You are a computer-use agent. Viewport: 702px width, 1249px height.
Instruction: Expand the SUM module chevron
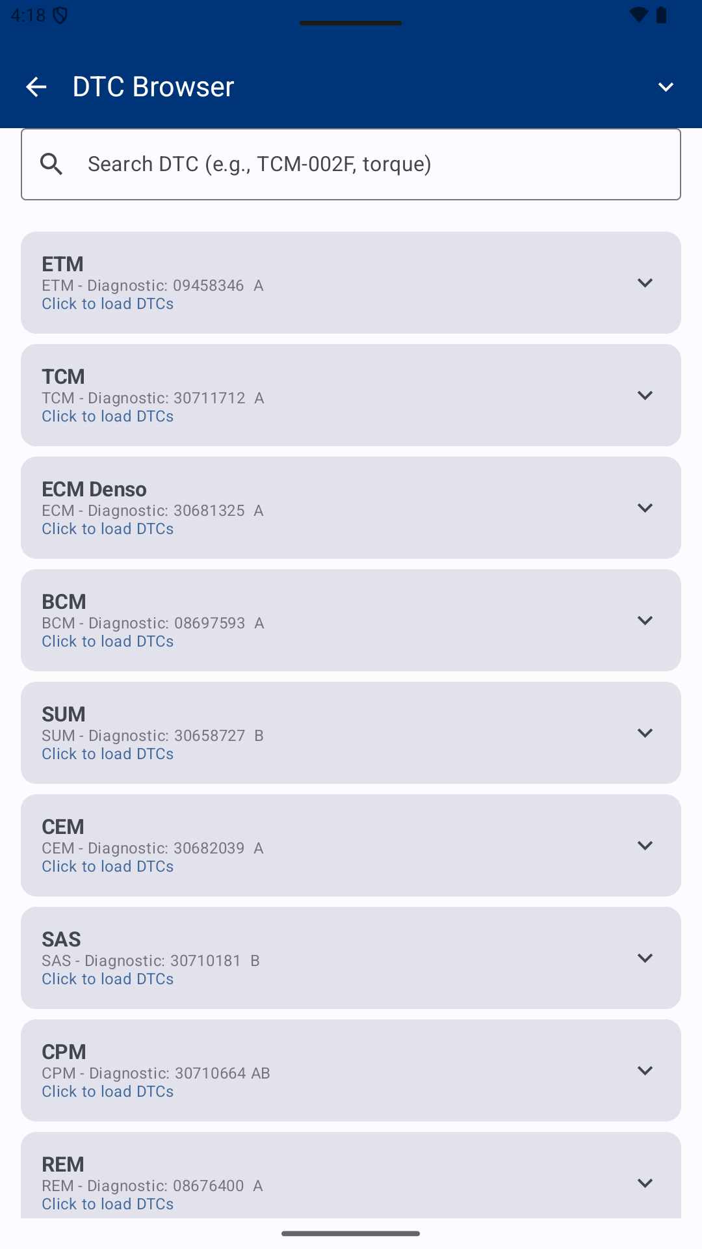(x=645, y=733)
